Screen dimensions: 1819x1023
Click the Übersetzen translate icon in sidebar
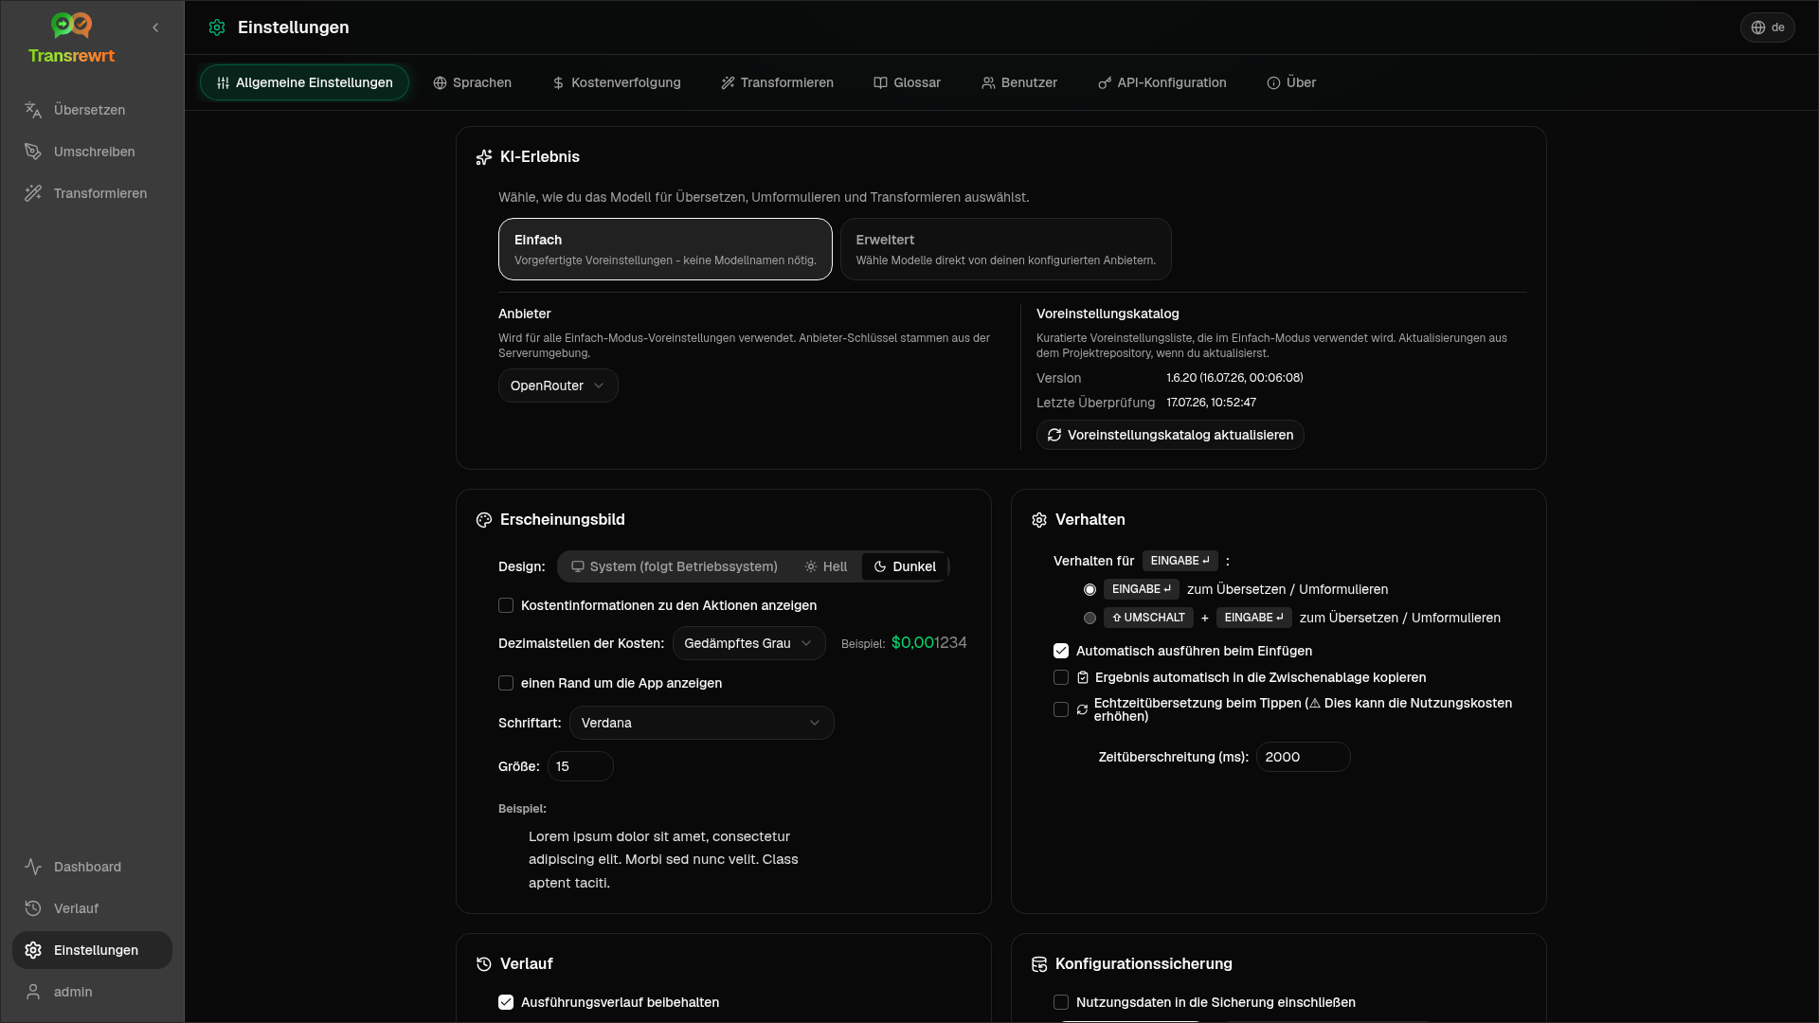(33, 110)
